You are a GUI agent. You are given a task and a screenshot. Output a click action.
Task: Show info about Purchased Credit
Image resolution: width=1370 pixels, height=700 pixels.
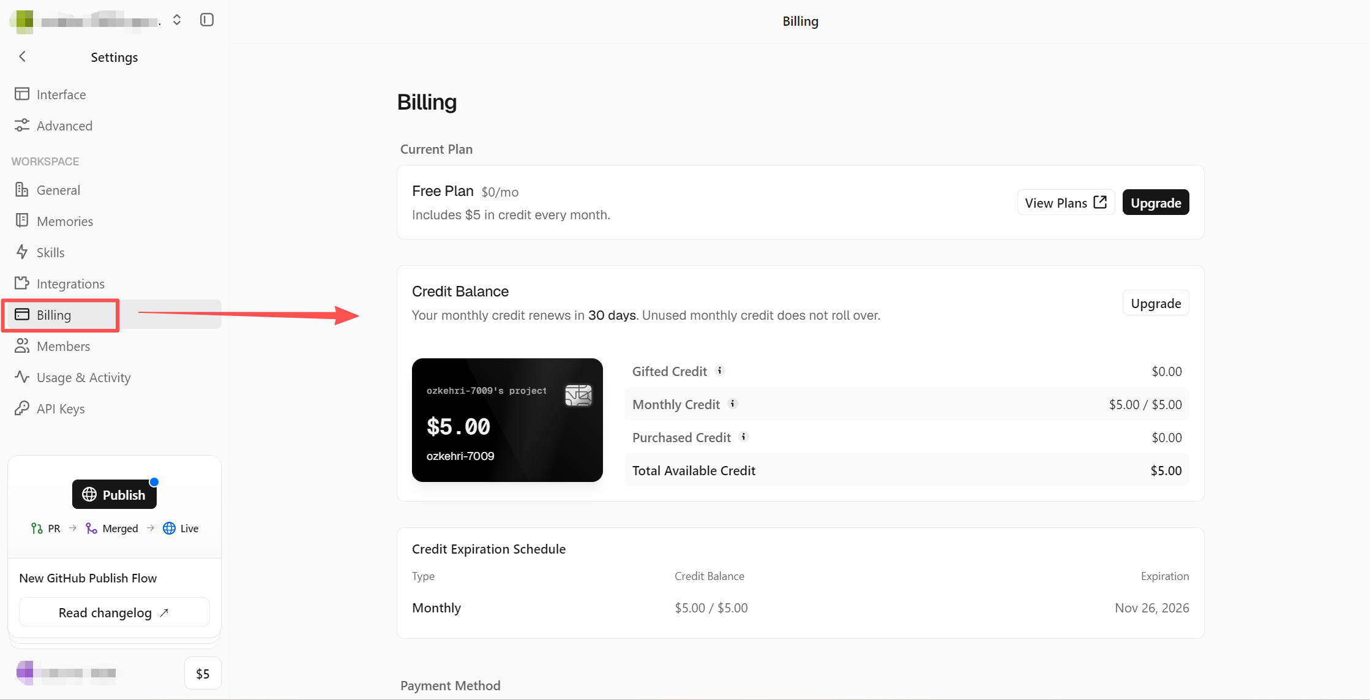click(x=744, y=437)
